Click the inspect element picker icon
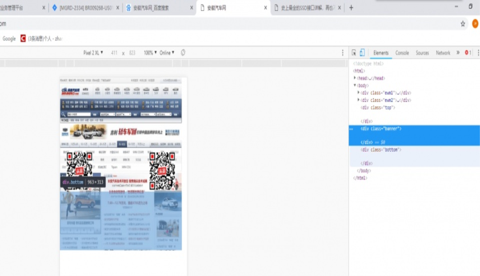 (354, 53)
